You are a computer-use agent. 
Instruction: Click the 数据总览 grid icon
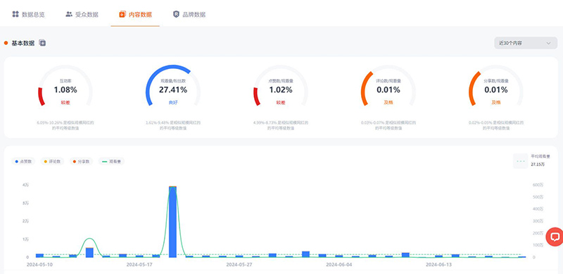(15, 14)
